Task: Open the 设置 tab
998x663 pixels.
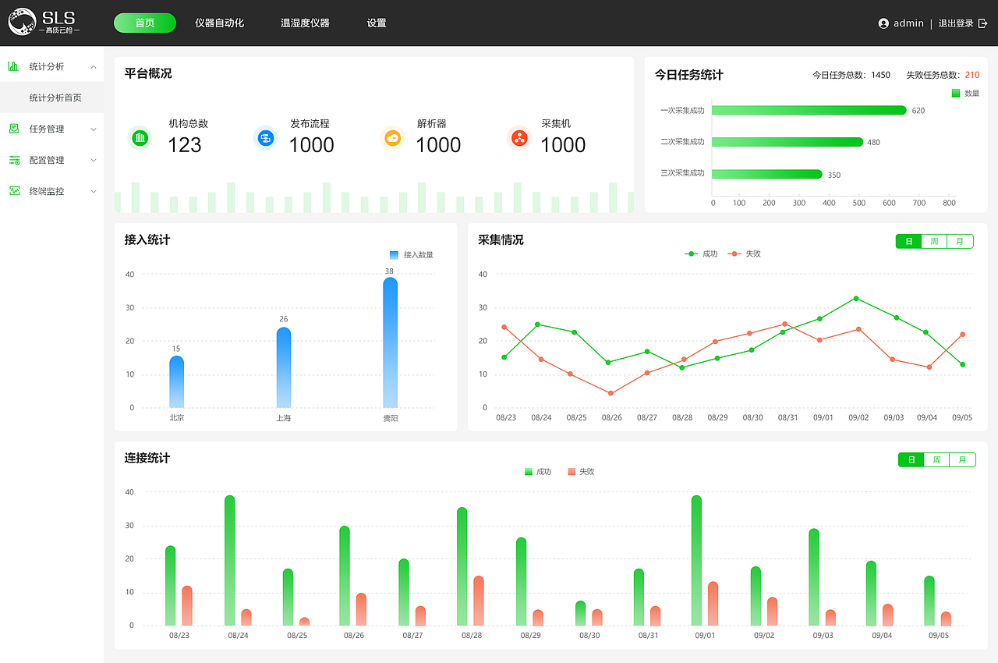Action: pyautogui.click(x=377, y=23)
